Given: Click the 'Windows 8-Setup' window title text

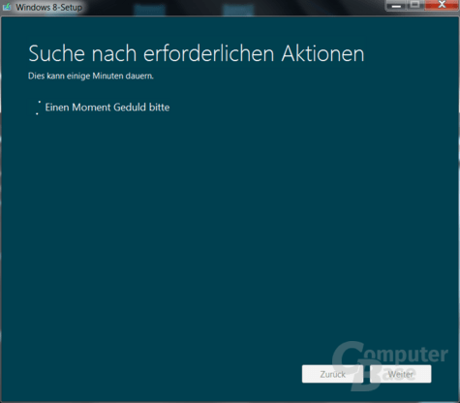Looking at the screenshot, I should point(49,7).
